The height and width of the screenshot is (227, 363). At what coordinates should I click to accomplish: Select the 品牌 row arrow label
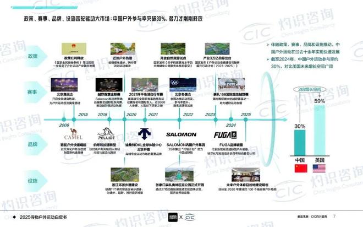[x=35, y=144]
